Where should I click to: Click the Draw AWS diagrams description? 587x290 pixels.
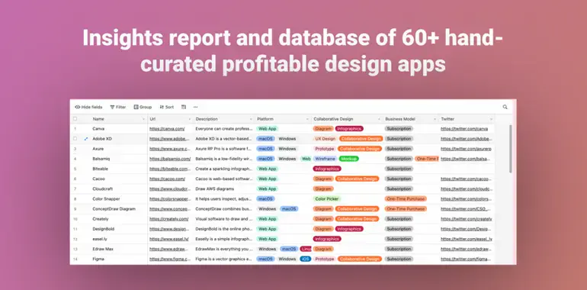click(x=214, y=188)
